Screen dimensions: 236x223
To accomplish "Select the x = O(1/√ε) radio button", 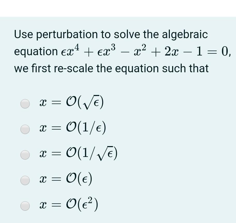I will click(x=25, y=155).
